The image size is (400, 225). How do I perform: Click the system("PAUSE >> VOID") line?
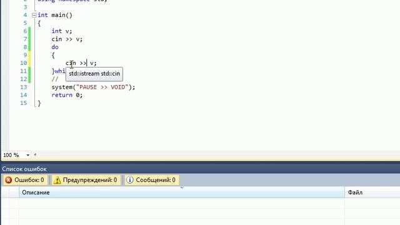pyautogui.click(x=93, y=87)
